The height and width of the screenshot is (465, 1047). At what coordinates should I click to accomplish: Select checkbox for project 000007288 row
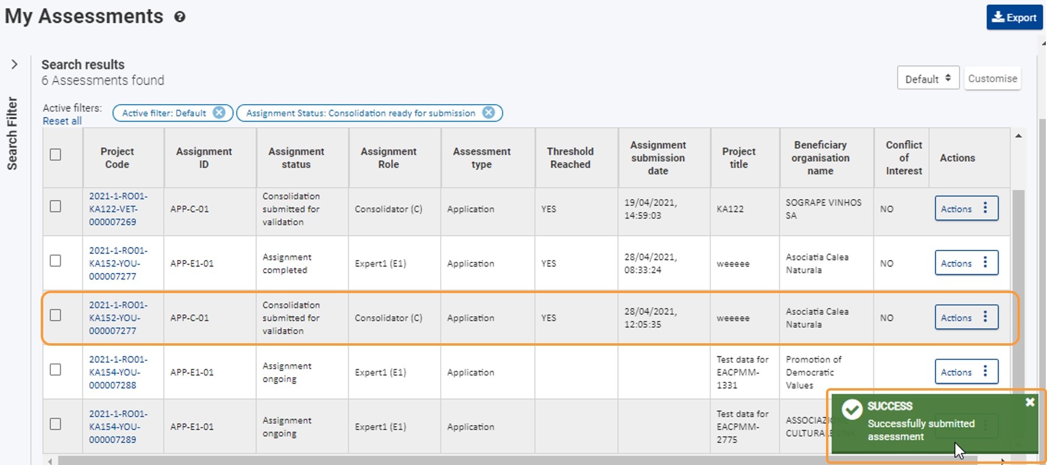tap(56, 369)
